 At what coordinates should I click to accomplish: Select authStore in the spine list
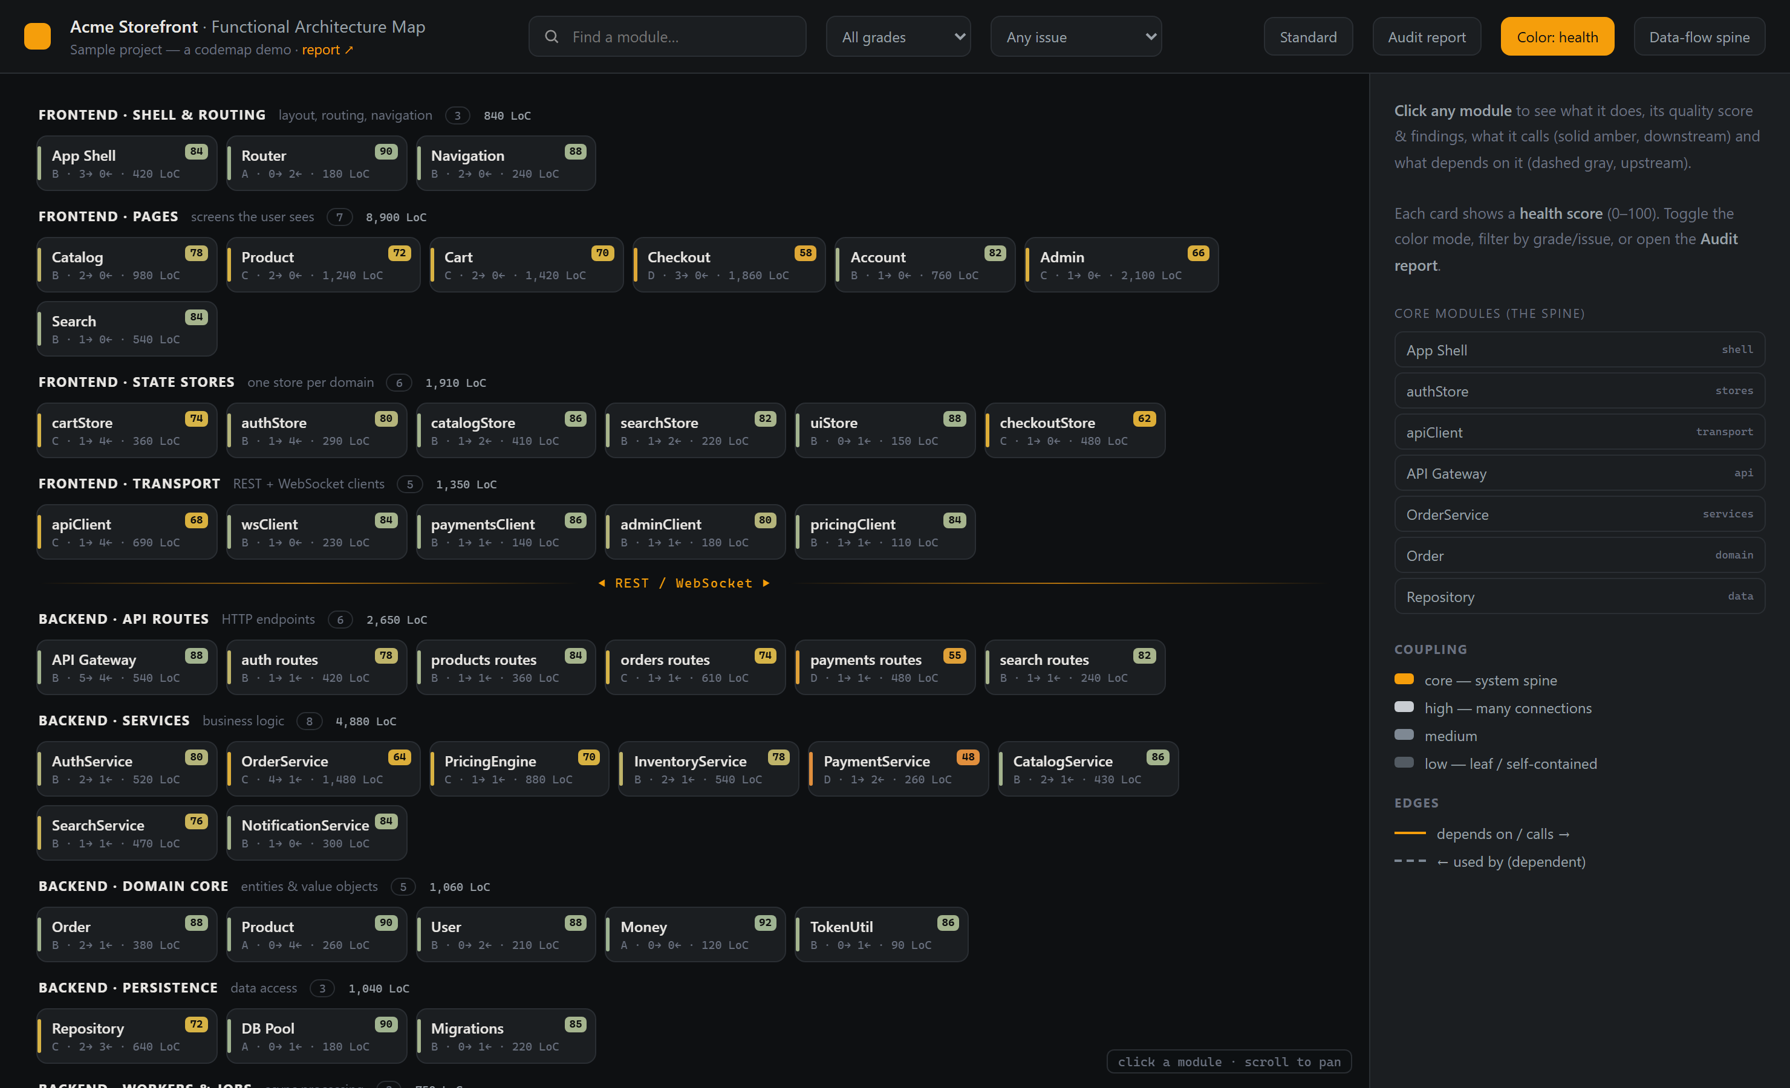click(1580, 392)
